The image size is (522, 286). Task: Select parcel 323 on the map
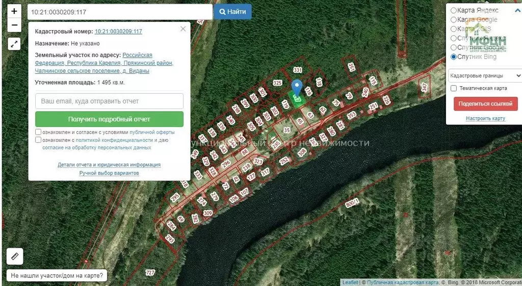[258, 162]
